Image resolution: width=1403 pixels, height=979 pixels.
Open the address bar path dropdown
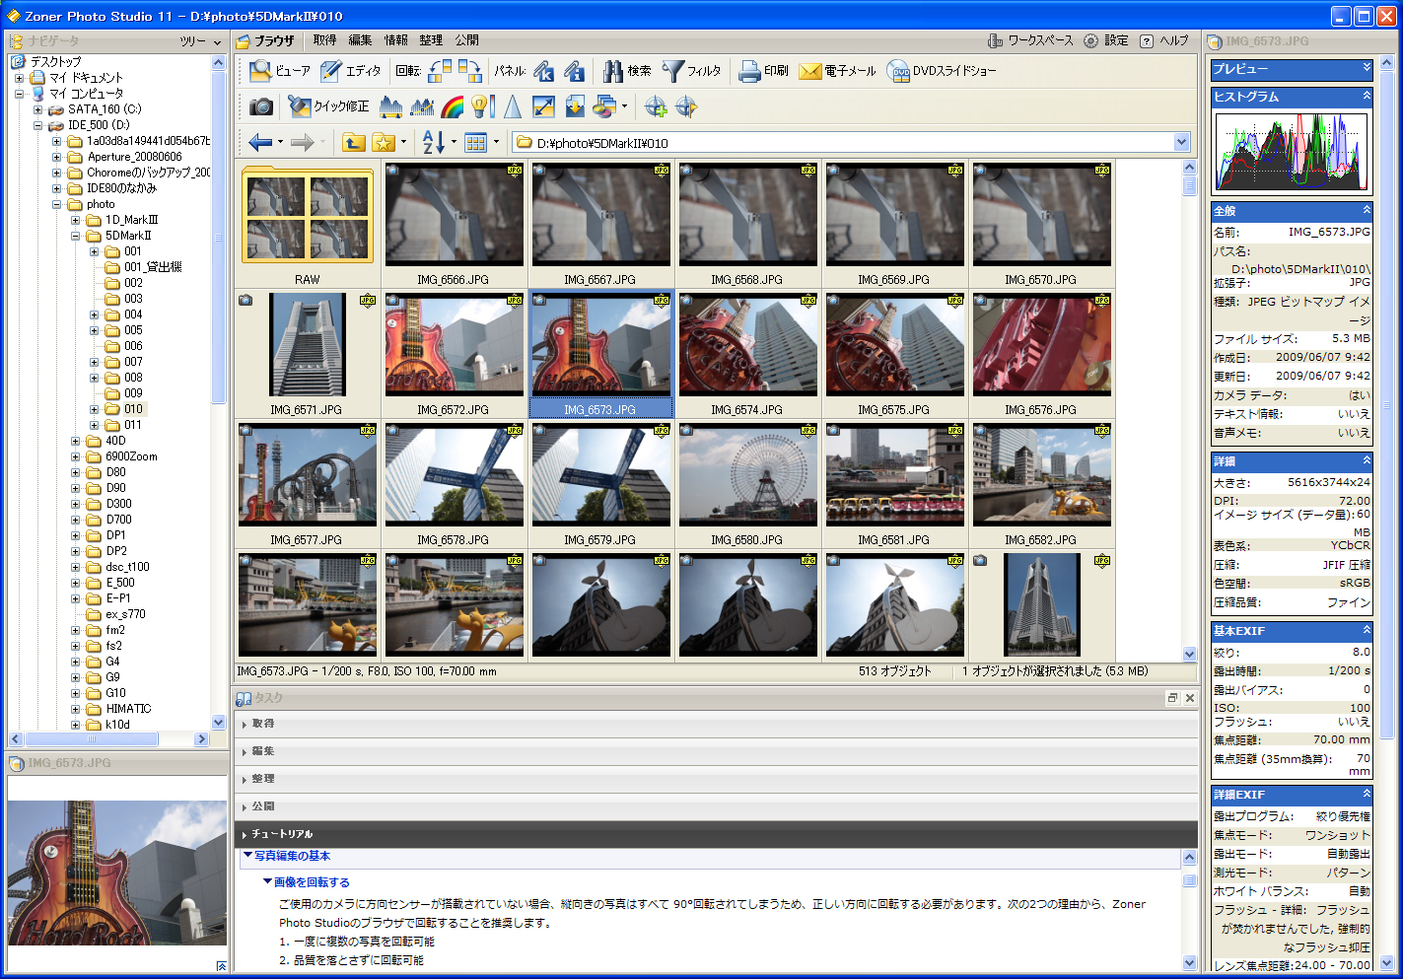(1181, 142)
